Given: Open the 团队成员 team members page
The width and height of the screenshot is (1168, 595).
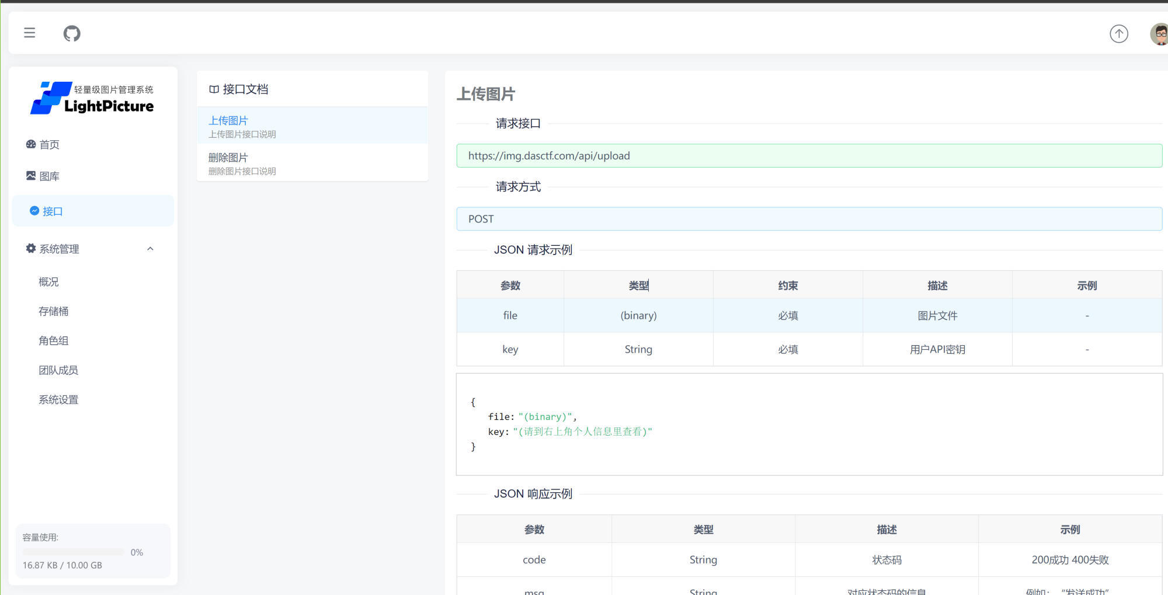Looking at the screenshot, I should tap(58, 370).
